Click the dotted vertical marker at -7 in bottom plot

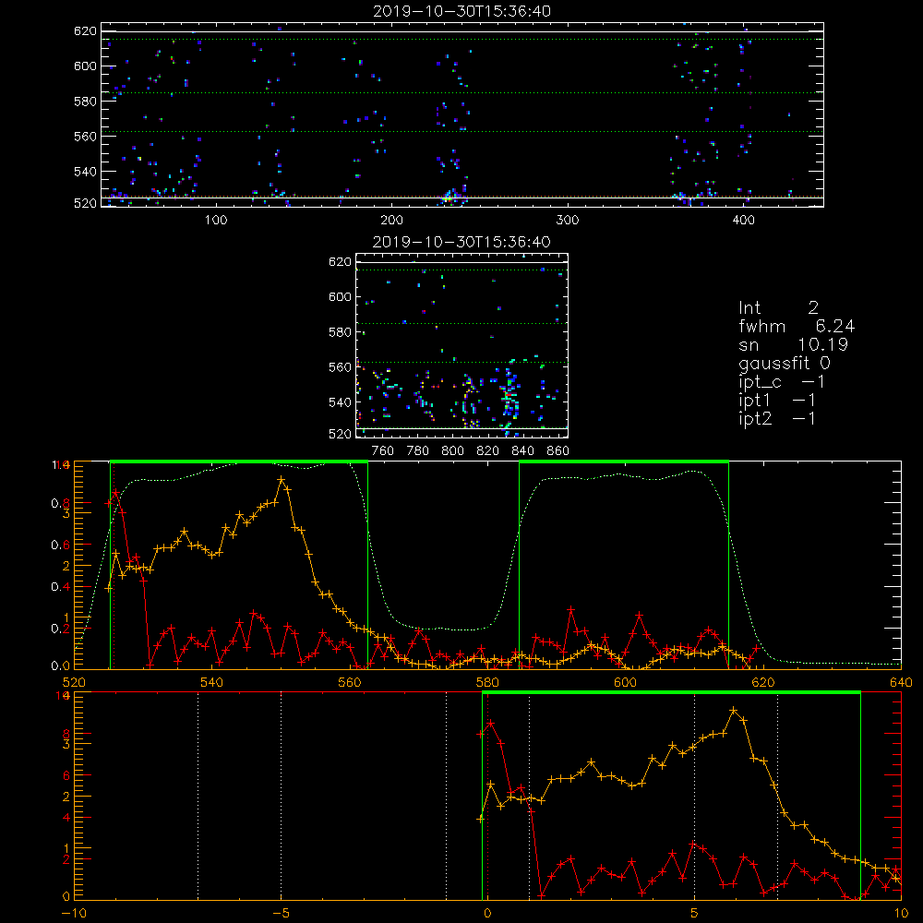(x=198, y=796)
